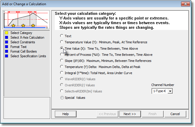
Task: Open the 'Select Constraints' step
Action: [x=23, y=42]
